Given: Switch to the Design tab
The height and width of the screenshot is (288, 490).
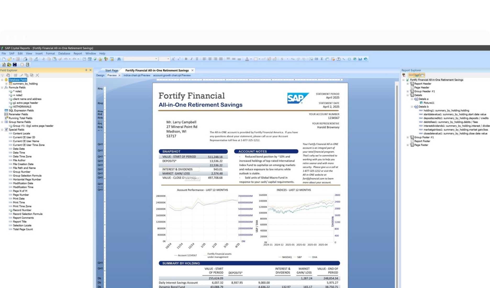Looking at the screenshot, I should [x=100, y=75].
